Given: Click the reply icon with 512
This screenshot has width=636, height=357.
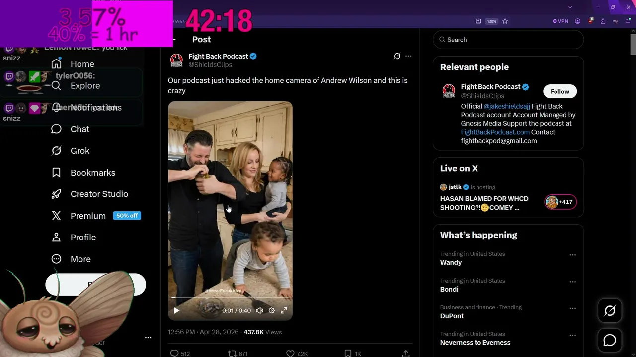Looking at the screenshot, I should pyautogui.click(x=174, y=353).
